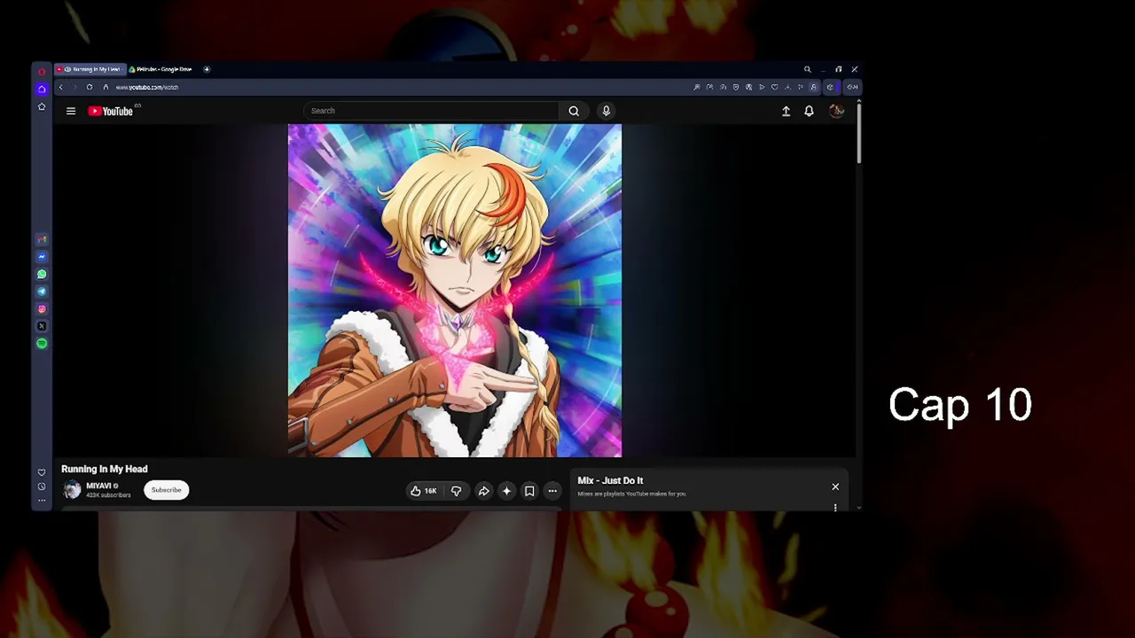Dislike the Running In My Head video
Screen dimensions: 1135x638
(x=457, y=491)
